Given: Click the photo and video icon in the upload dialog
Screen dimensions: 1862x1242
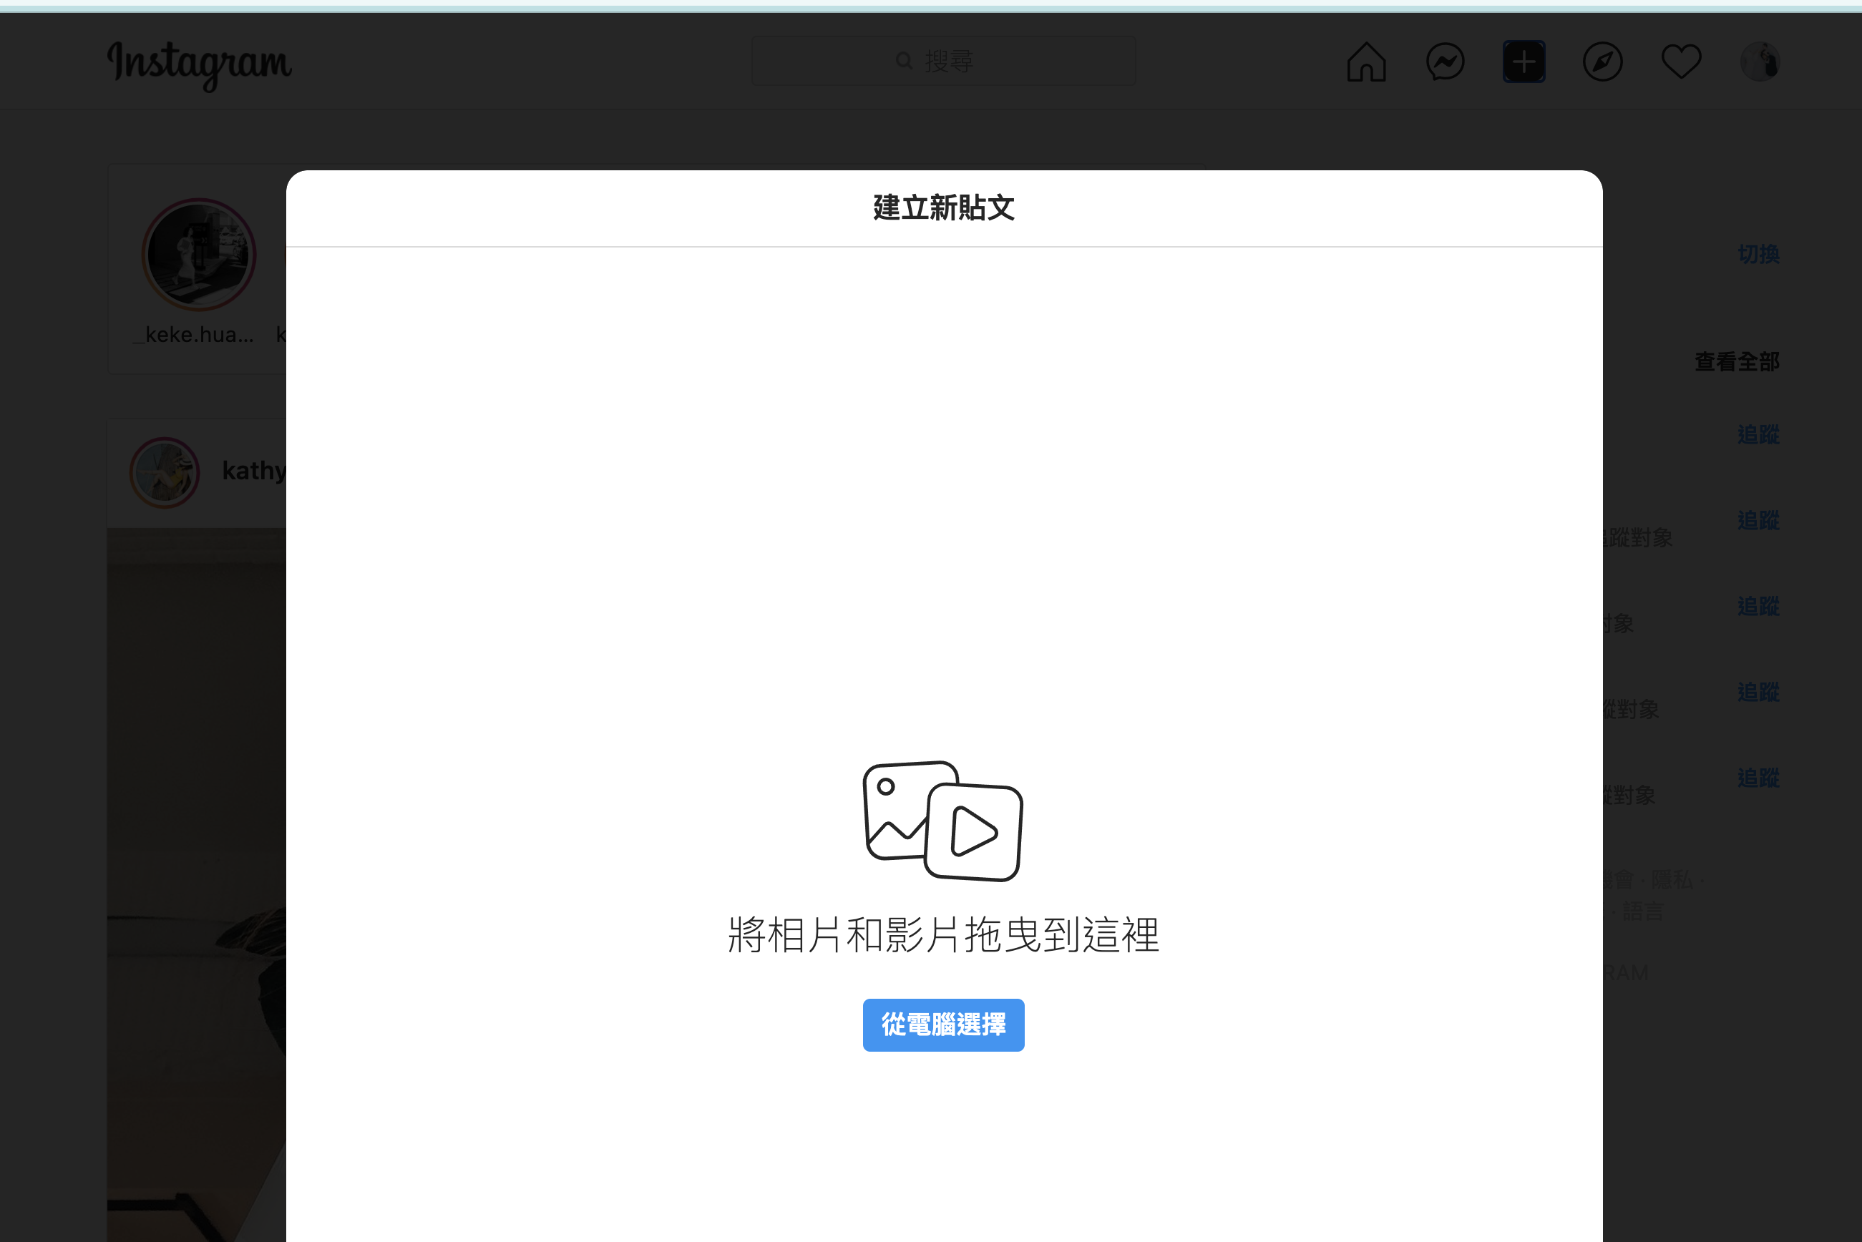Looking at the screenshot, I should pos(943,820).
